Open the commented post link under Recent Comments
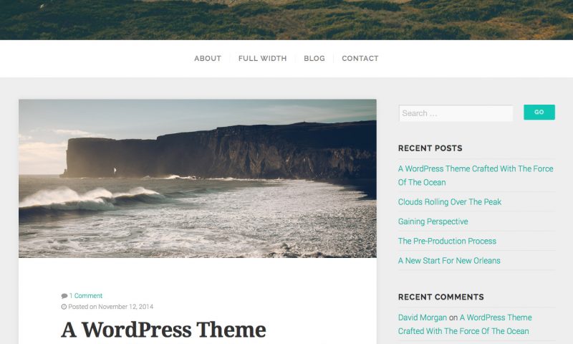The image size is (573, 344). [465, 324]
